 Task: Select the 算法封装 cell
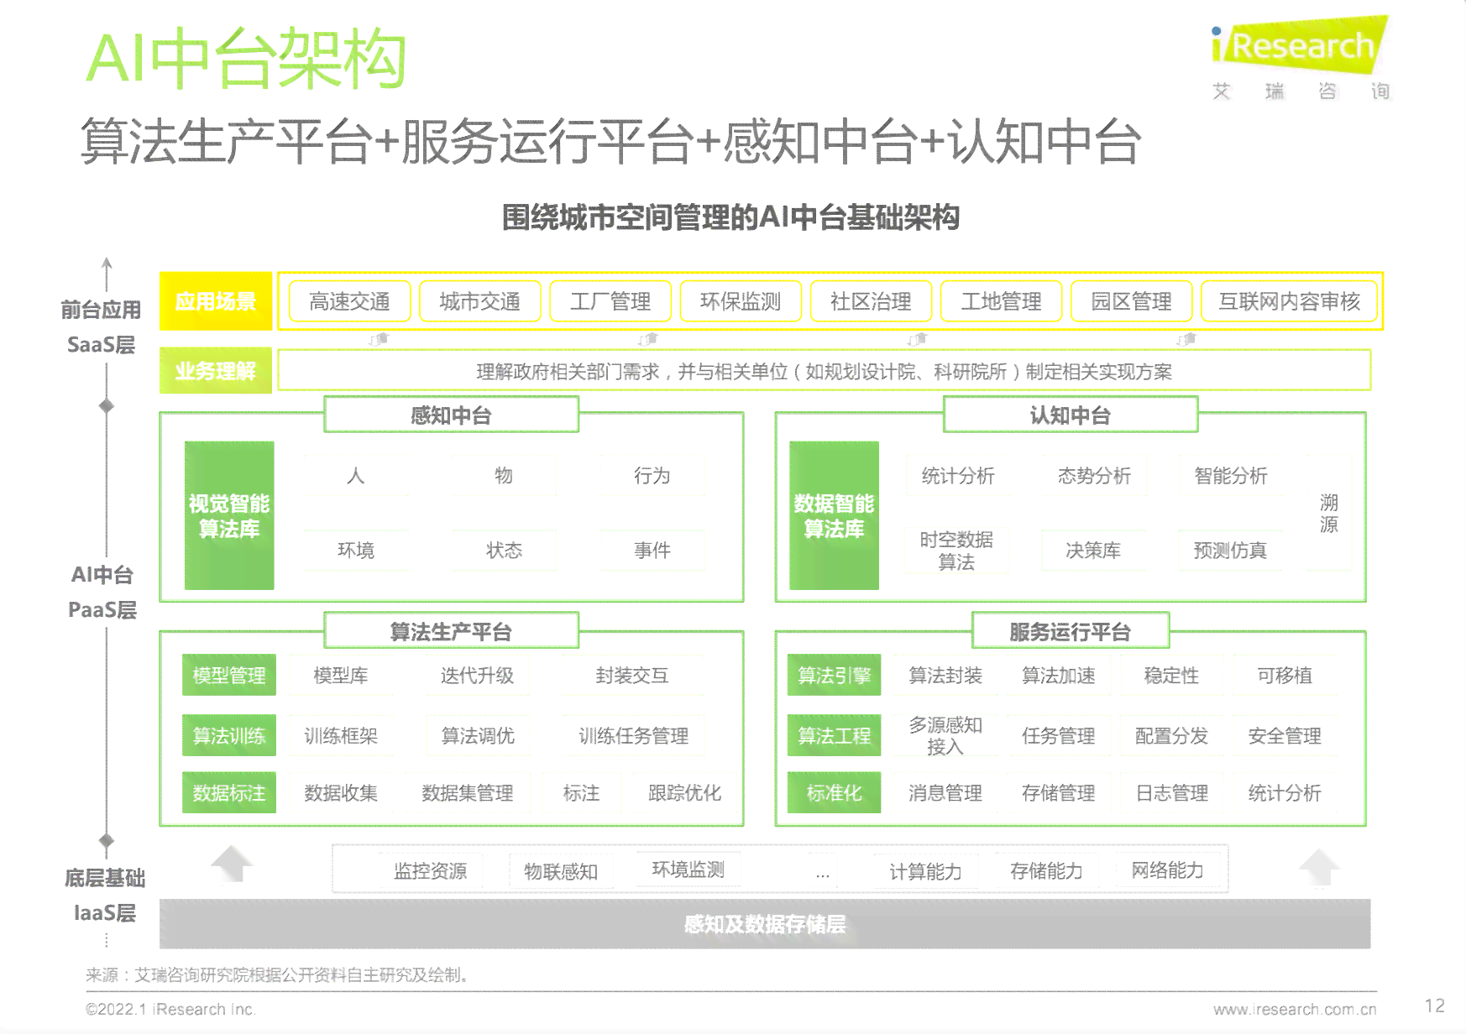tap(945, 676)
